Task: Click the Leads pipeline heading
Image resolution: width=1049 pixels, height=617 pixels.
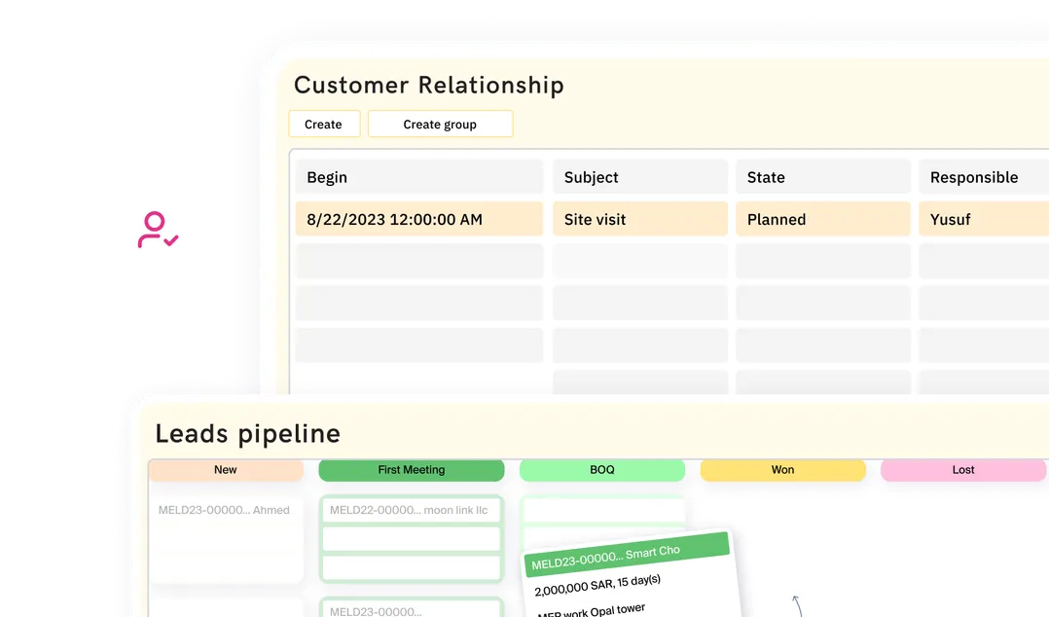Action: pos(247,434)
